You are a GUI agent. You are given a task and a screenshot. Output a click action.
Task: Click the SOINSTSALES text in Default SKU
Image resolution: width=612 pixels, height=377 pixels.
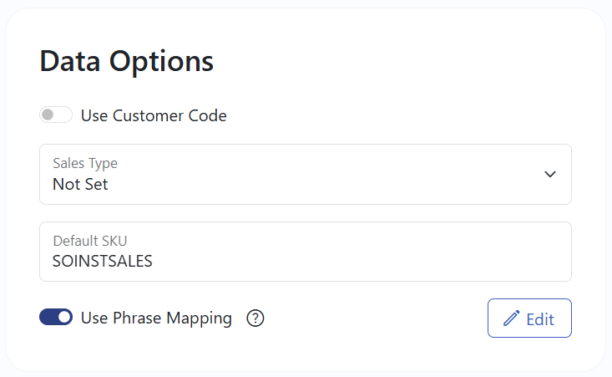click(x=103, y=261)
